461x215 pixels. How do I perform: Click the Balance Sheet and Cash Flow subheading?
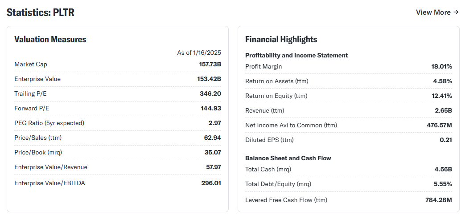click(288, 158)
